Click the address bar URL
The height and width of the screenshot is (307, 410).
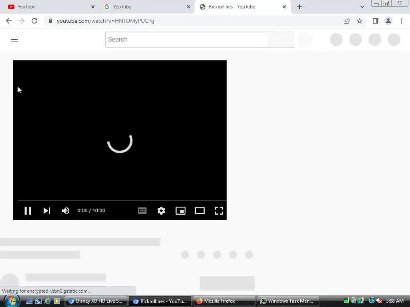(105, 21)
